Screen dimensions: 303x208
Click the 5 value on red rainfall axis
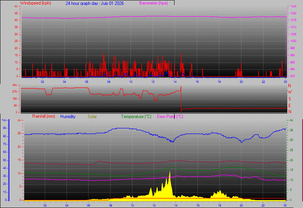tap(20, 187)
